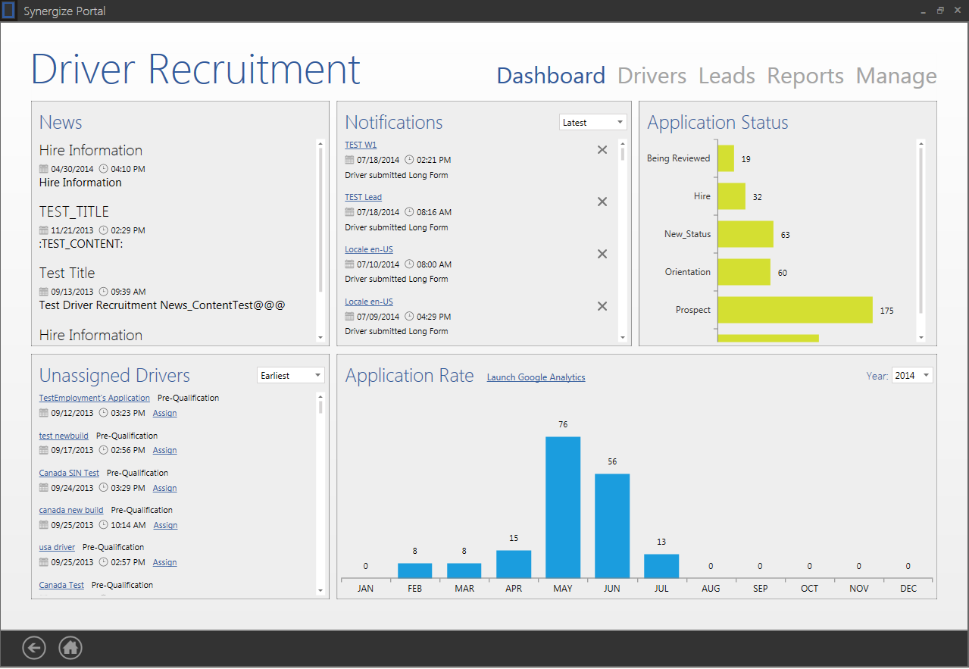Switch to the Drivers tab

point(652,76)
